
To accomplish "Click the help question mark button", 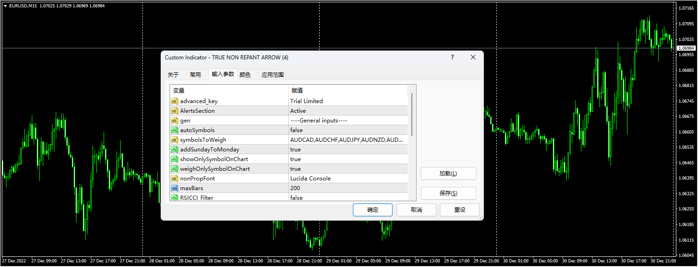I will pos(452,58).
